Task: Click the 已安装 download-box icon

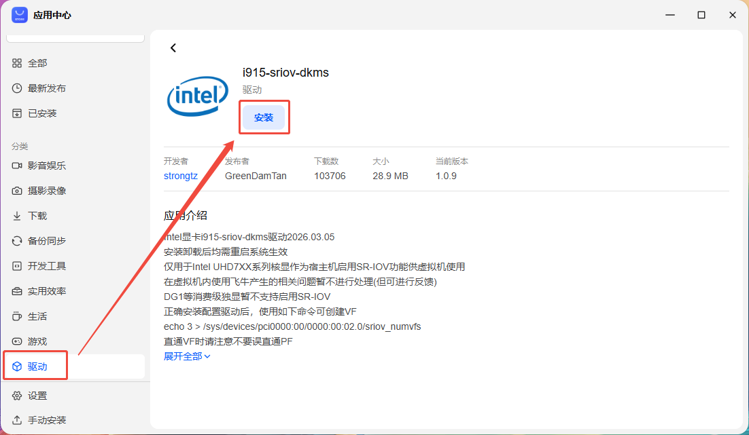Action: click(x=17, y=113)
